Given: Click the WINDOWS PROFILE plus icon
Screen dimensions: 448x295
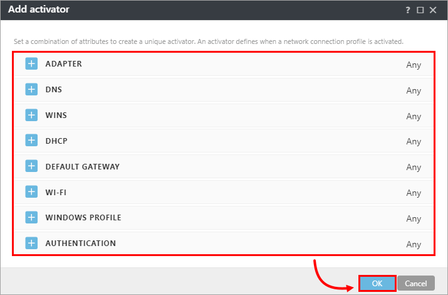Looking at the screenshot, I should tap(31, 218).
